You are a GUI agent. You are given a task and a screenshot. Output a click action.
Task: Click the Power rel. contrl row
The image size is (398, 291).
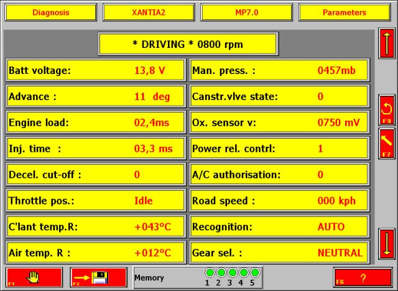pyautogui.click(x=279, y=149)
